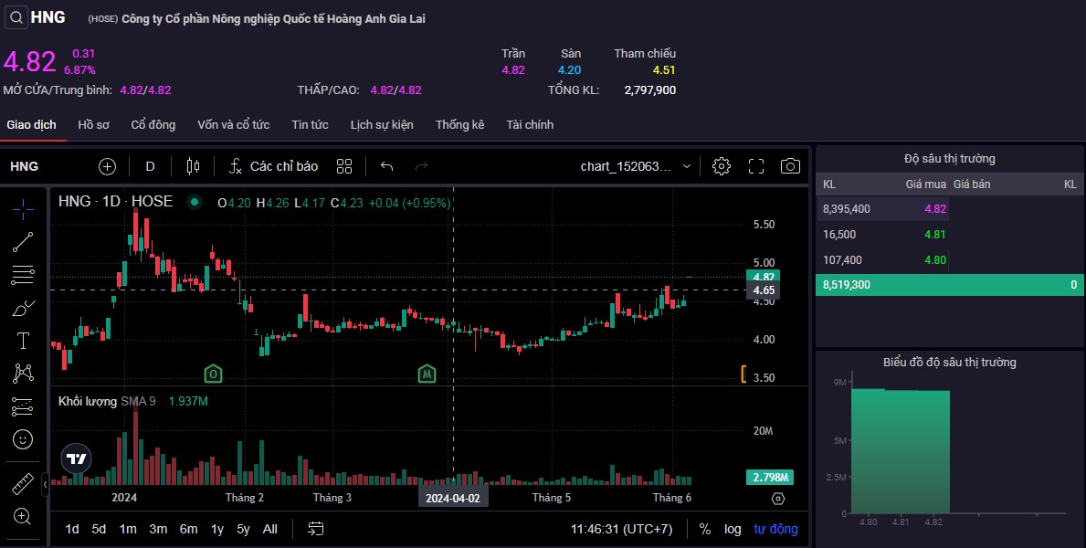The width and height of the screenshot is (1086, 548).
Task: Select the brush drawing tool
Action: point(23,308)
